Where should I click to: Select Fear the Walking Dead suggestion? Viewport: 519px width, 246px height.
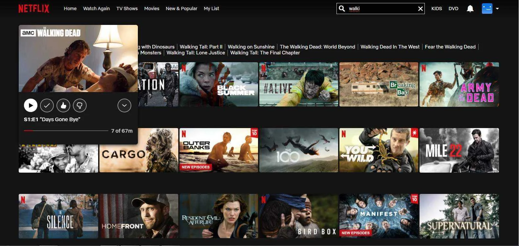click(450, 47)
